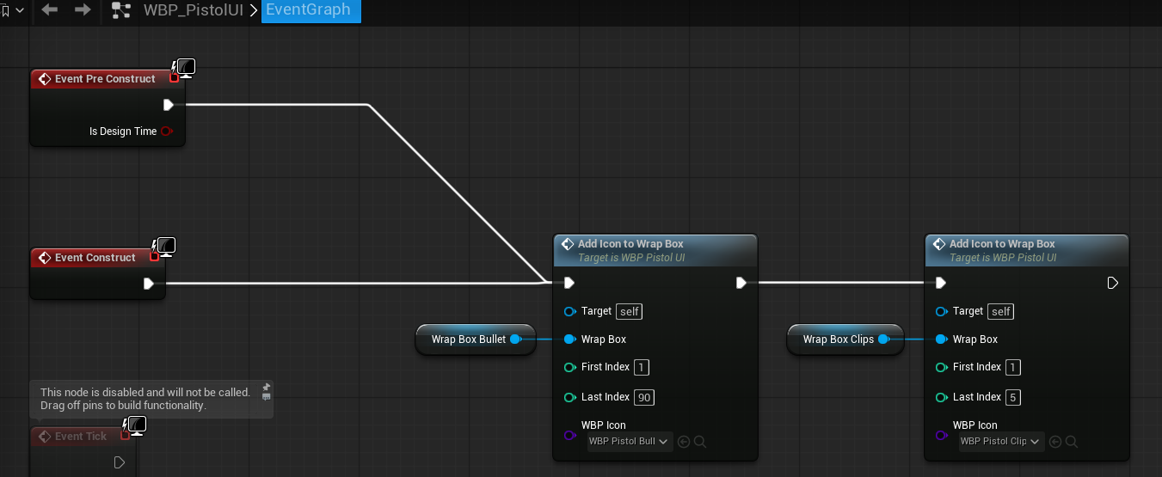Click the pin icon on the disabled-node comment
Image resolution: width=1162 pixels, height=477 pixels.
[x=267, y=387]
